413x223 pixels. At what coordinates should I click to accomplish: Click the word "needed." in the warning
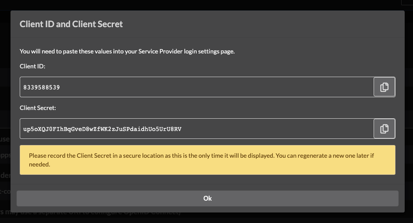pyautogui.click(x=39, y=164)
